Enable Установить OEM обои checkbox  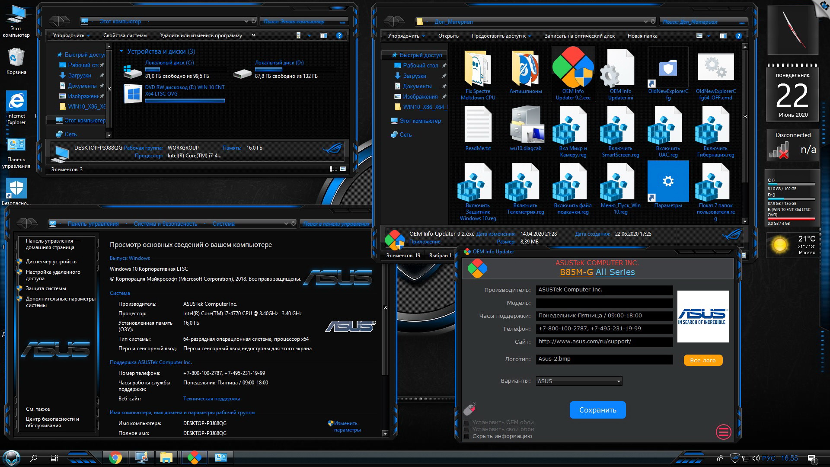(x=466, y=422)
